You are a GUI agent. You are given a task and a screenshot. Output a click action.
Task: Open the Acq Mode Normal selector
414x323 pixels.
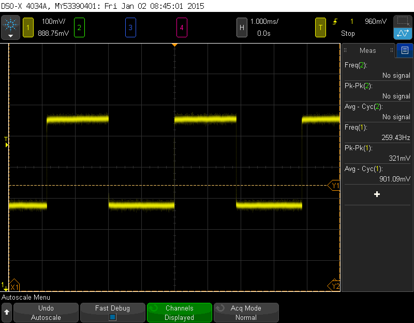(x=246, y=313)
